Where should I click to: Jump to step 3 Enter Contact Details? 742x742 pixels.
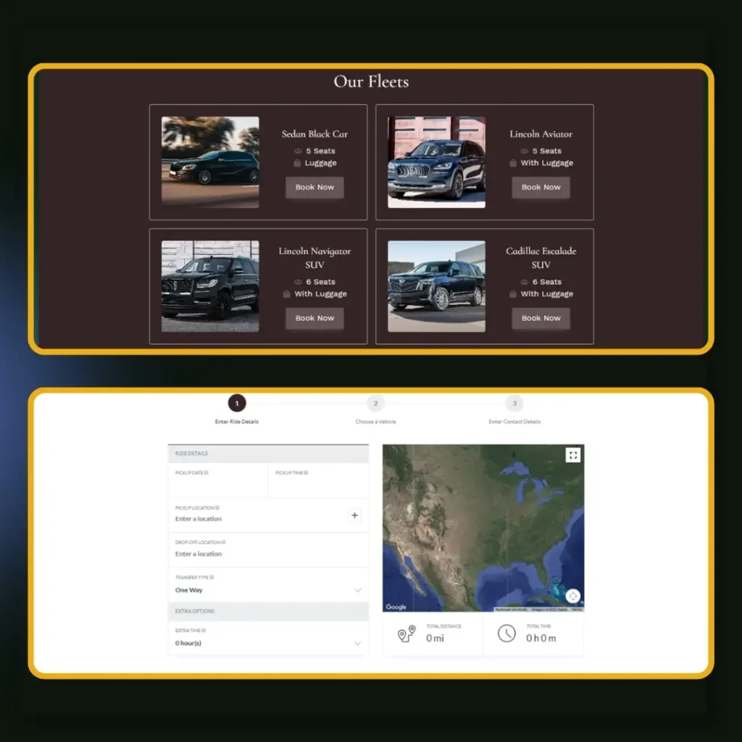(x=514, y=404)
